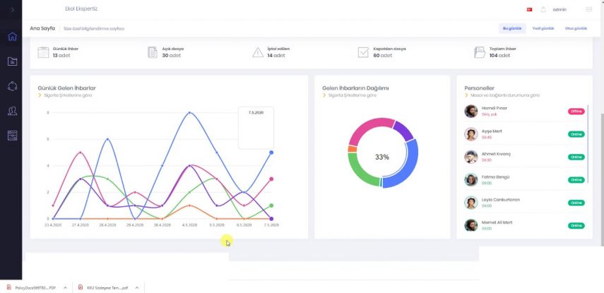
Task: Open the settings sliders sidebar icon
Action: [12, 136]
